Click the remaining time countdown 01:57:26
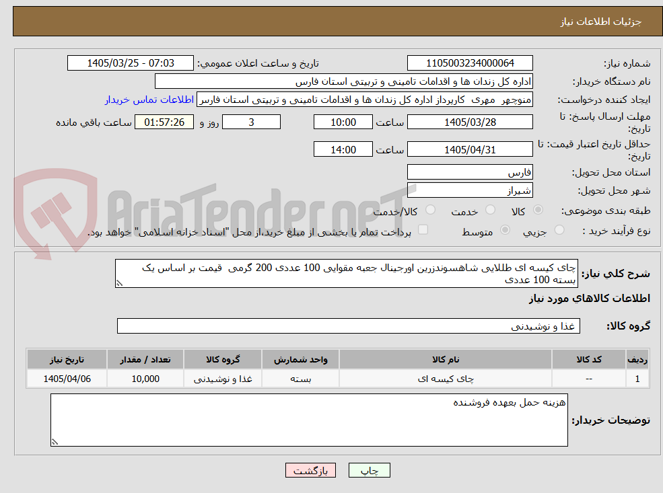The image size is (663, 493). pyautogui.click(x=164, y=122)
